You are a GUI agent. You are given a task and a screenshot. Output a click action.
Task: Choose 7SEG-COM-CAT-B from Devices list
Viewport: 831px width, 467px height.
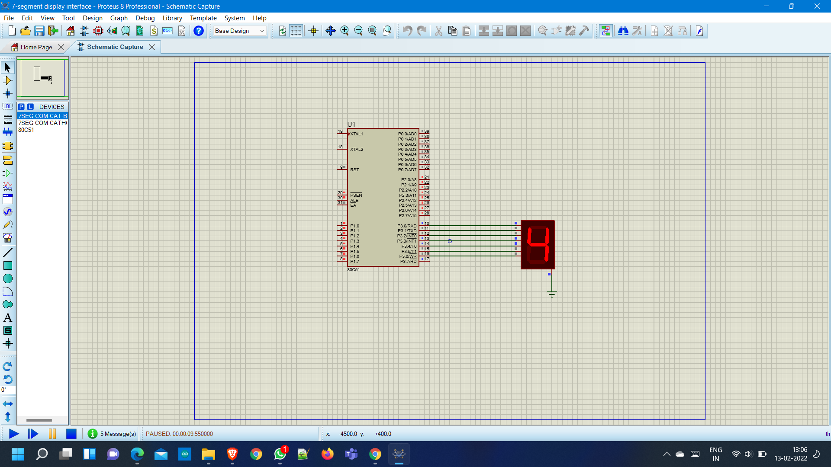coord(42,116)
